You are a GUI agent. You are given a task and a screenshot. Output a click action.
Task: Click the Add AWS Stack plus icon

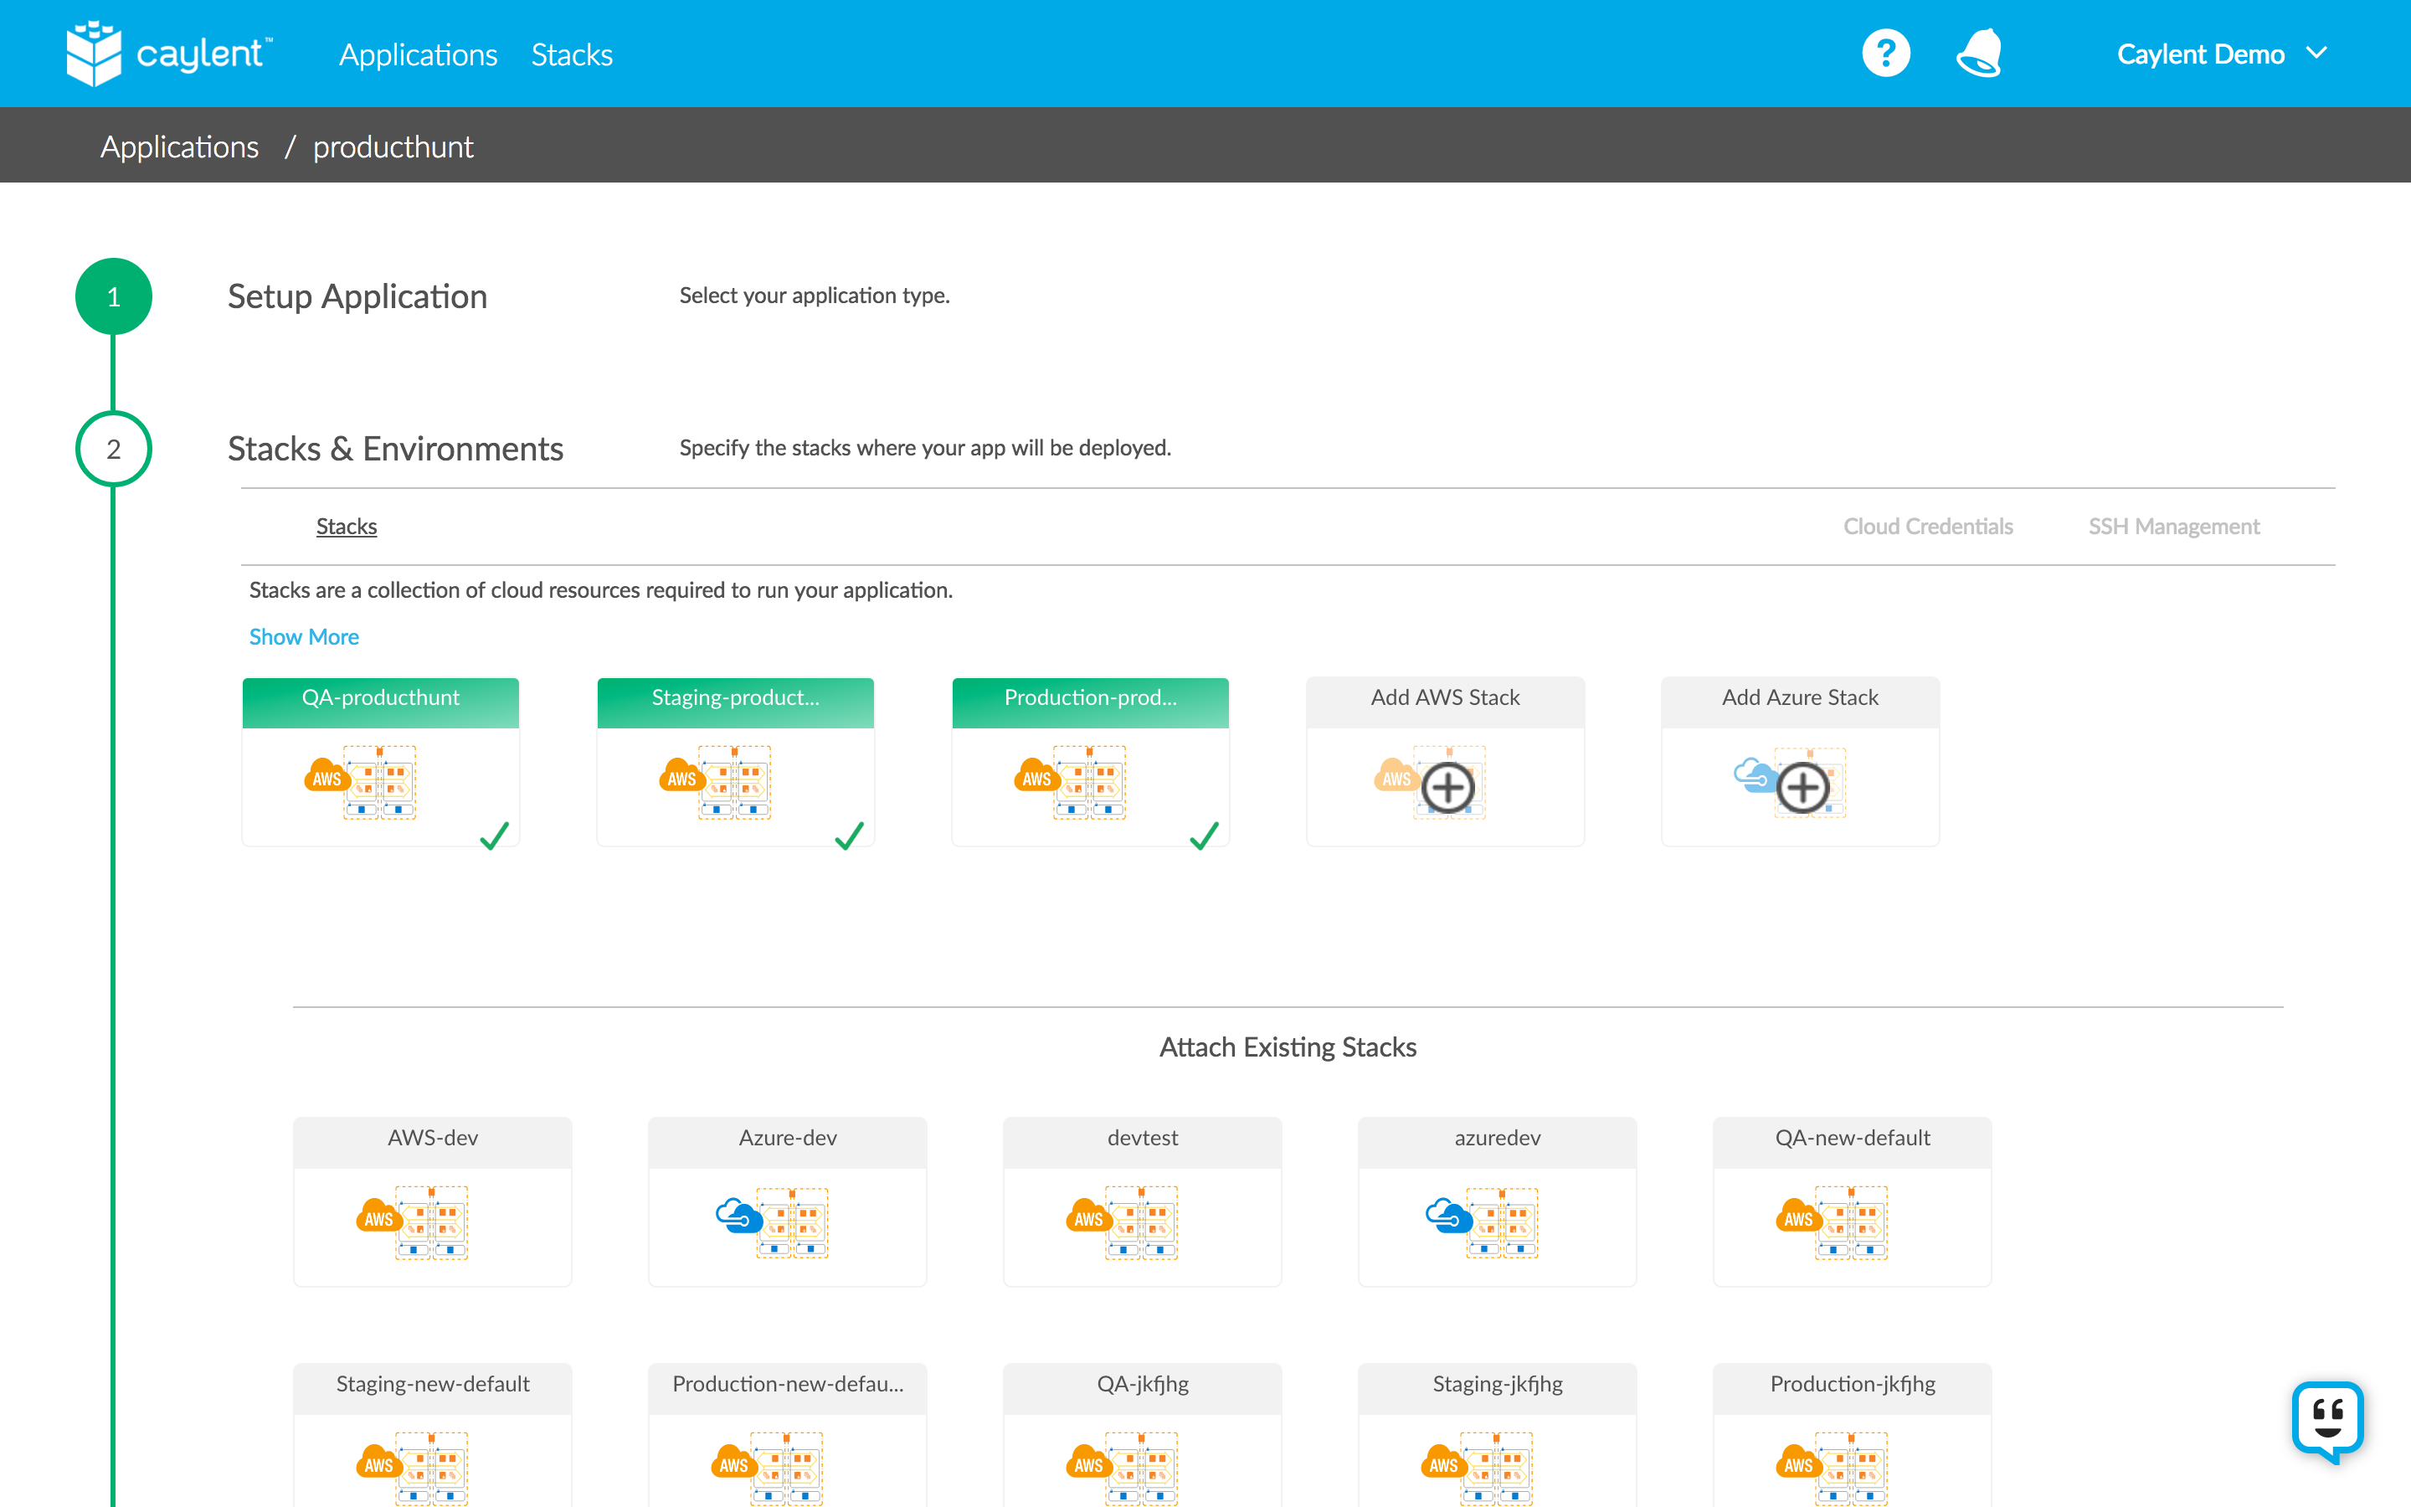(1447, 789)
